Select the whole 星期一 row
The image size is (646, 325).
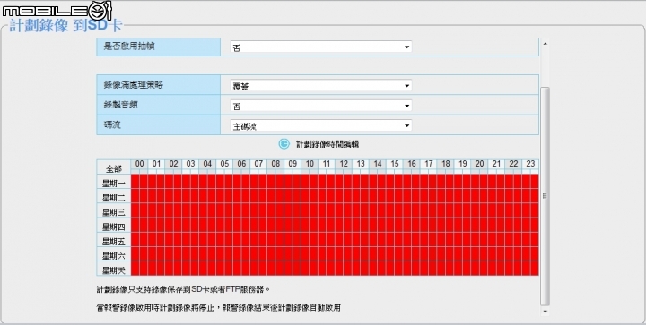coord(114,183)
